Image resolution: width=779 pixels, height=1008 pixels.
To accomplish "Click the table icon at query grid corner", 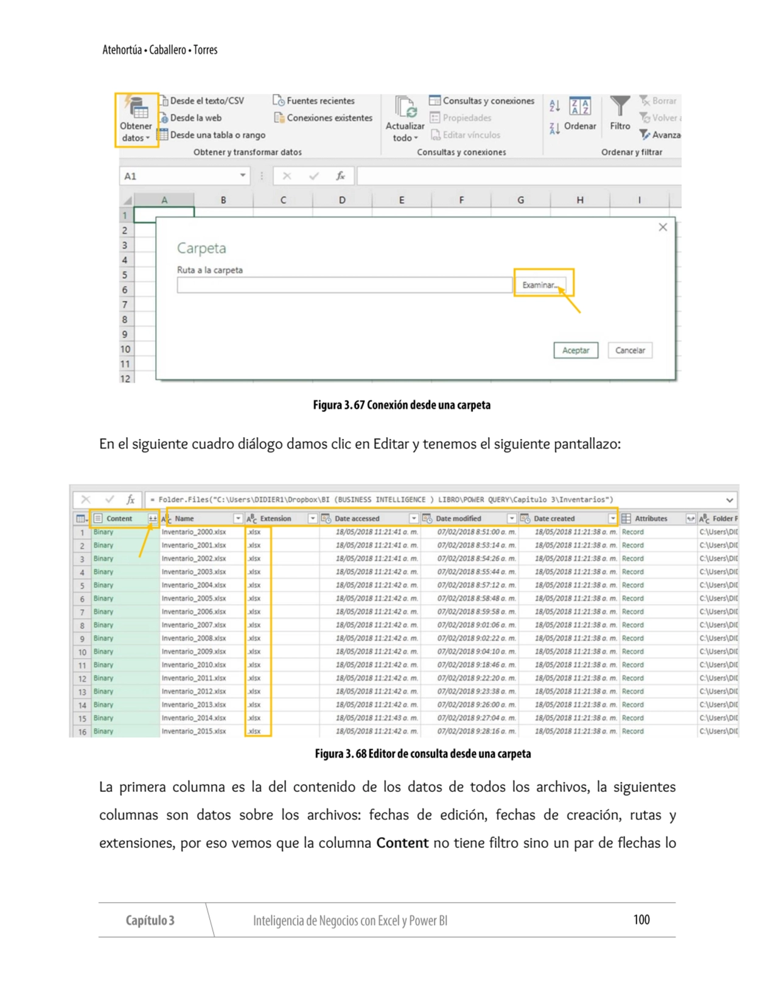I will [81, 519].
